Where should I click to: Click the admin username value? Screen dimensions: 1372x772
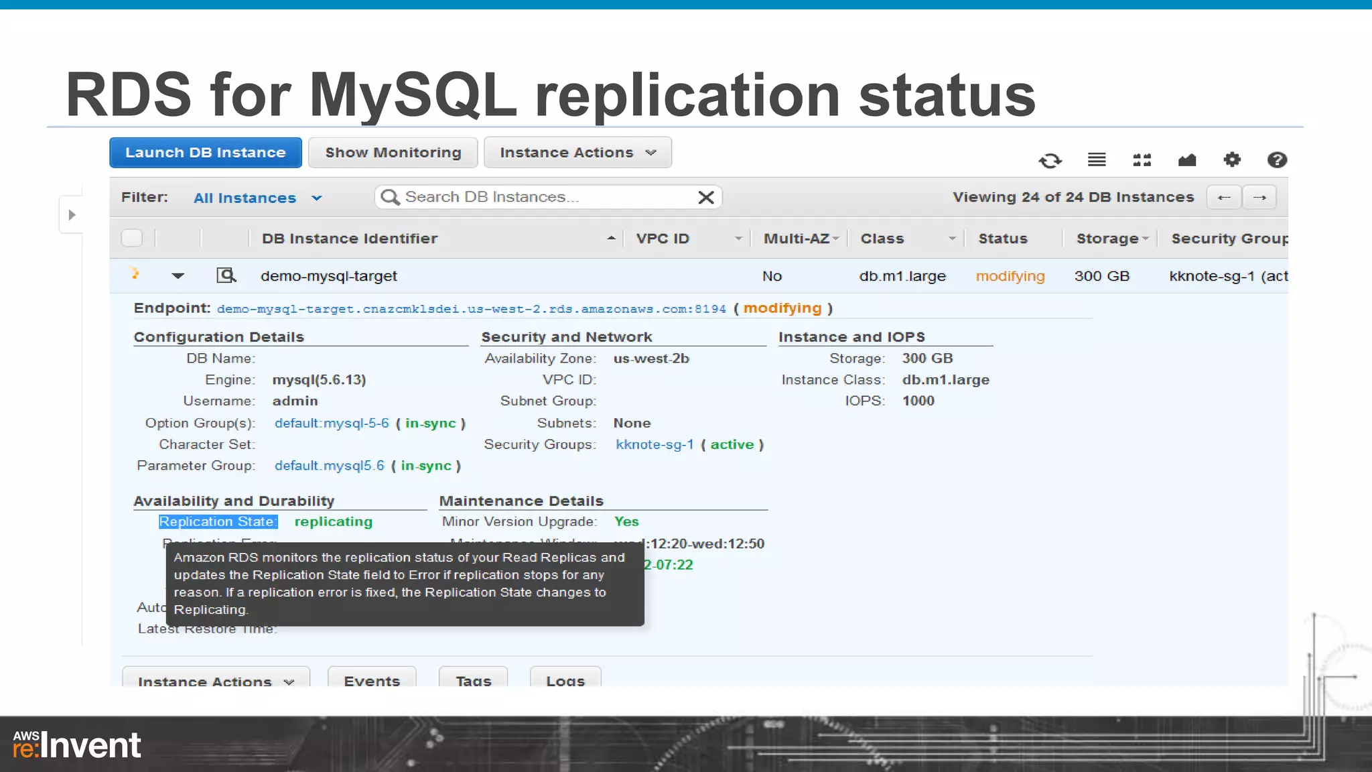coord(295,401)
